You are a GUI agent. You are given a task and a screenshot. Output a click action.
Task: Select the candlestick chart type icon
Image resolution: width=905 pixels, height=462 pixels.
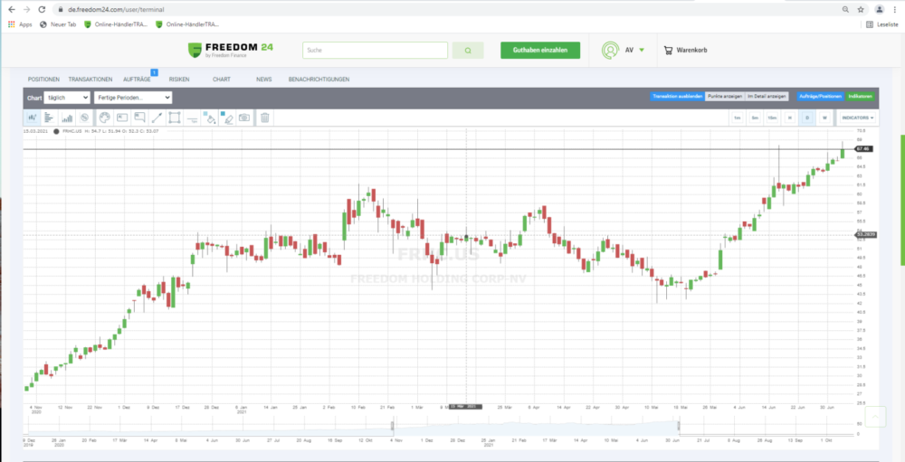tap(32, 118)
